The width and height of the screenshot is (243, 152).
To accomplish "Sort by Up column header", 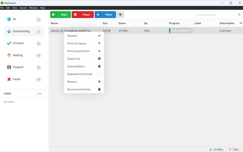I will pyautogui.click(x=146, y=23).
